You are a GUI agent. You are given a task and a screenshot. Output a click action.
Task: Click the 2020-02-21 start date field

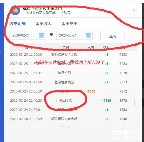[28, 35]
